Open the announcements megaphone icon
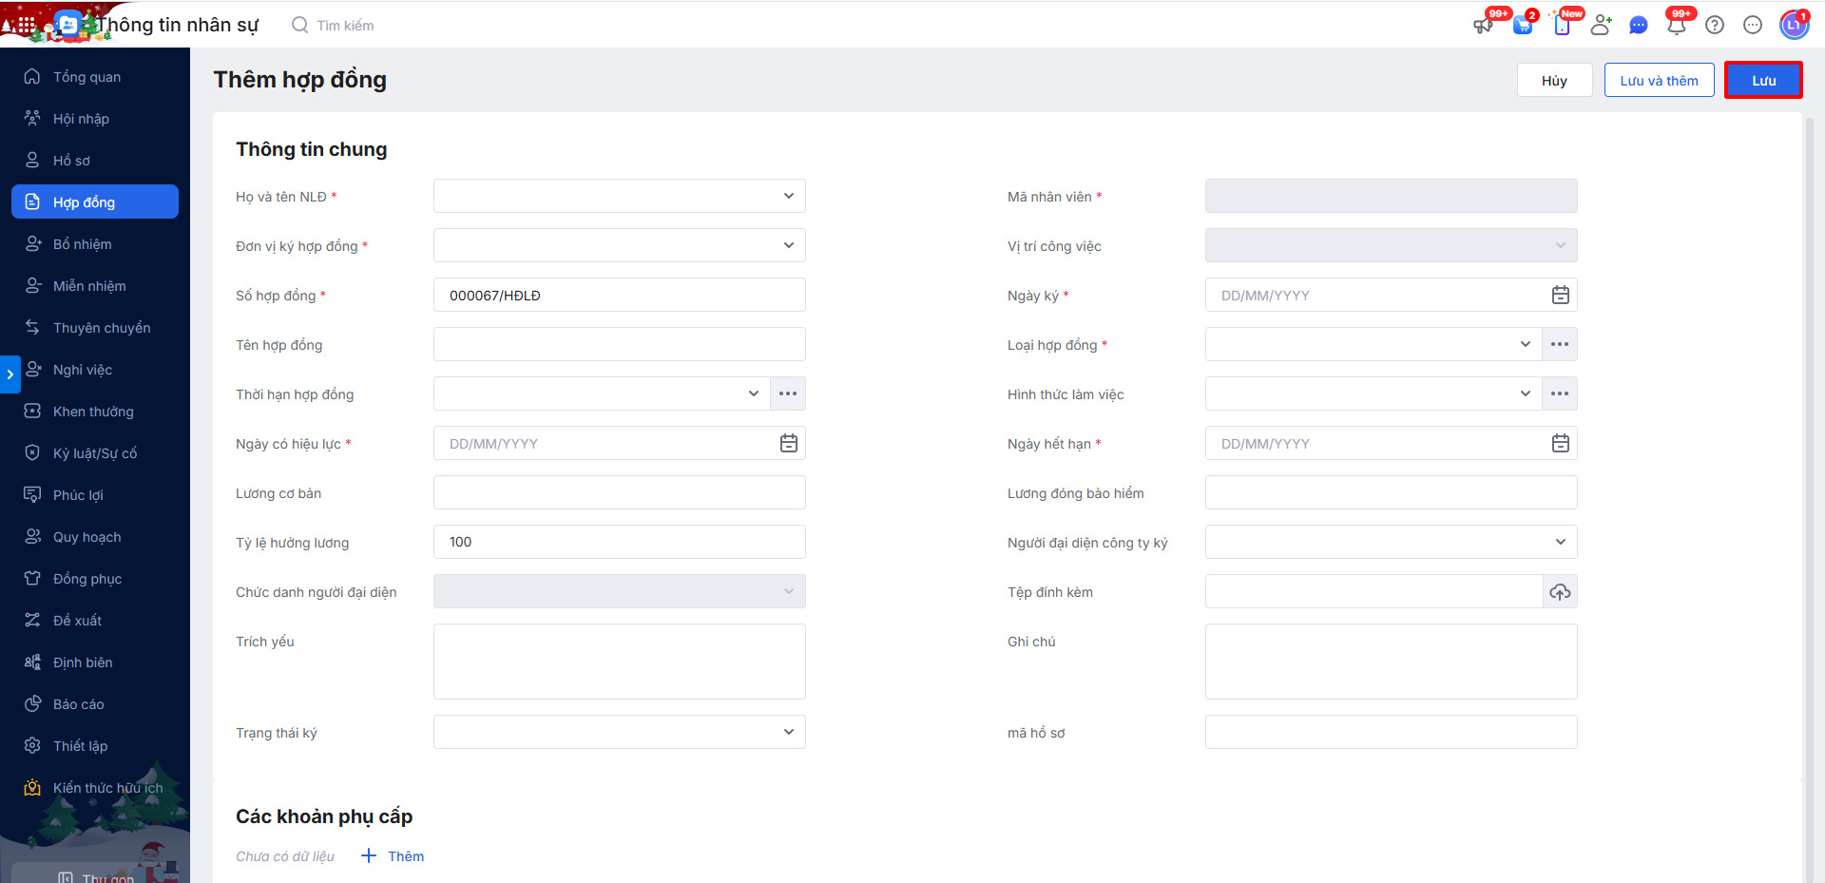 click(1483, 26)
